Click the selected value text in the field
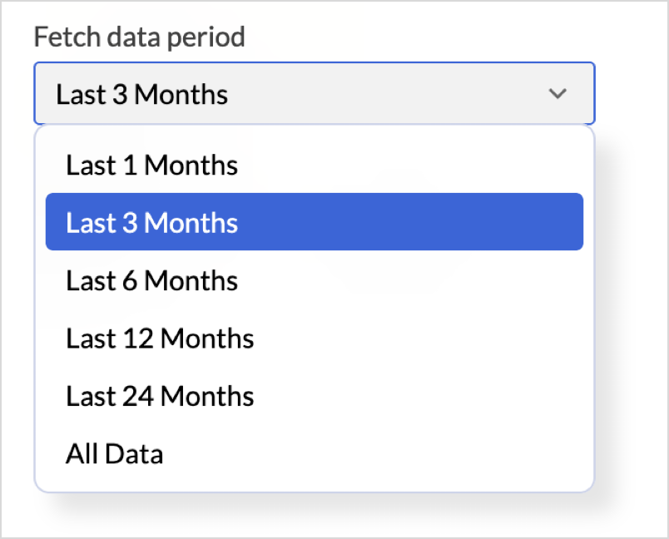This screenshot has height=539, width=669. [x=142, y=94]
